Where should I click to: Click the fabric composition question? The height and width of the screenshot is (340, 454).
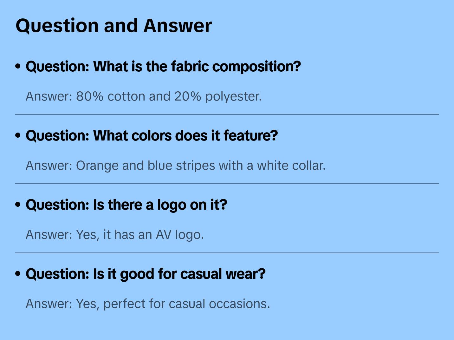163,67
